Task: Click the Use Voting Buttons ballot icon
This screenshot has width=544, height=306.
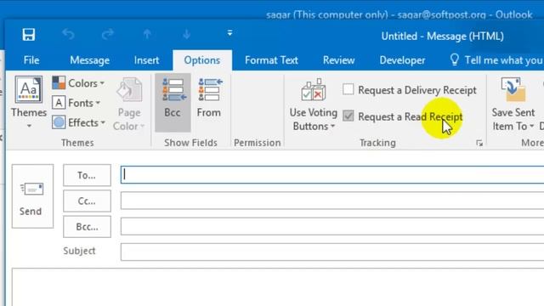Action: (314, 90)
